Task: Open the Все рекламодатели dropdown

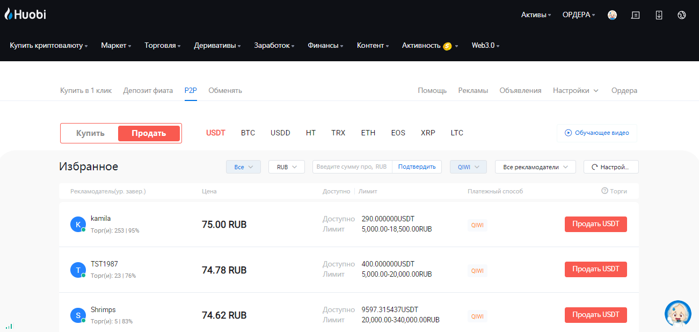Action: pyautogui.click(x=535, y=167)
